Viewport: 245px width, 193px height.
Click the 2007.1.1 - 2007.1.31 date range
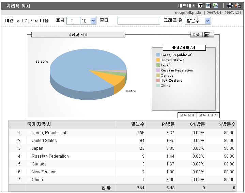tap(224, 13)
